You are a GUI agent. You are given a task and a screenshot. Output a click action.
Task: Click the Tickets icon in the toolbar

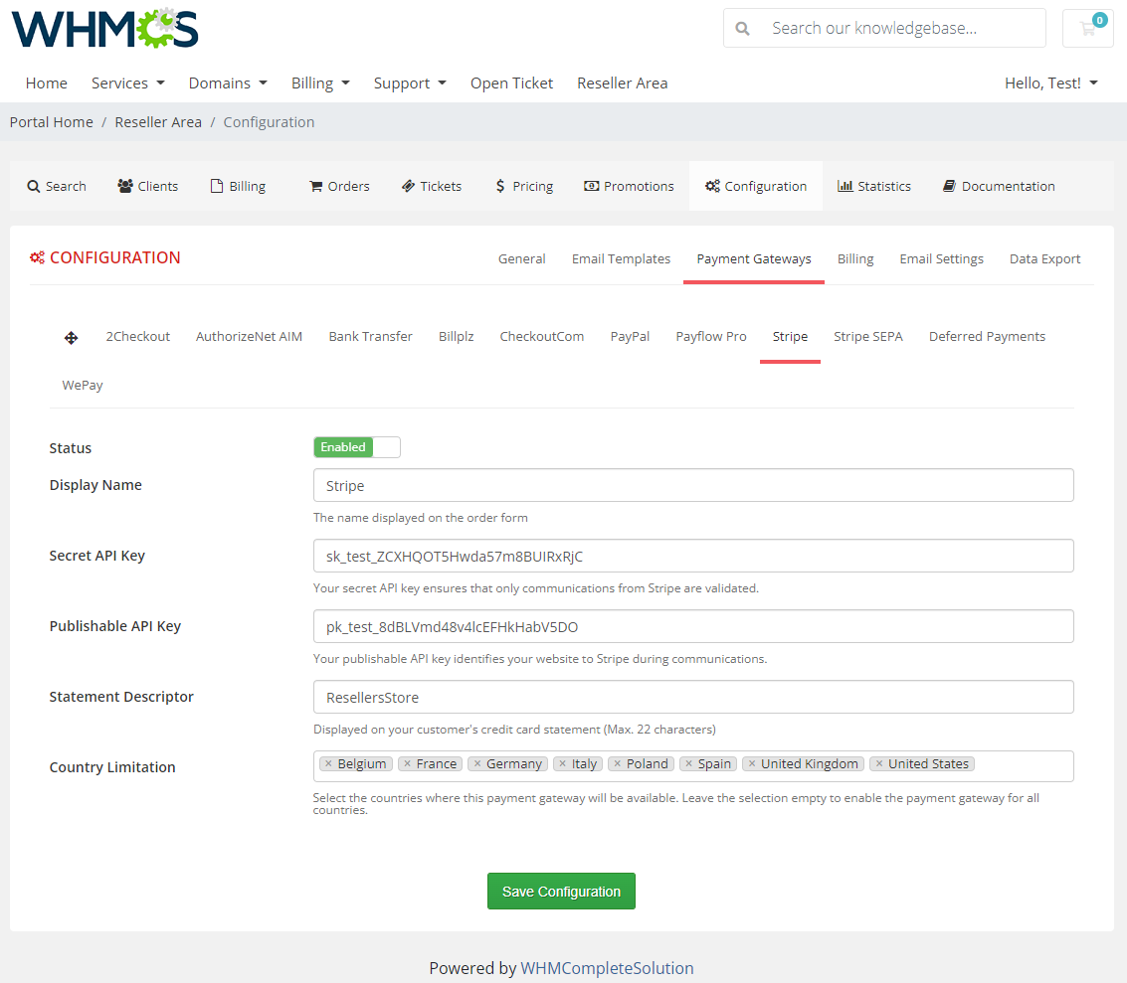click(x=410, y=185)
